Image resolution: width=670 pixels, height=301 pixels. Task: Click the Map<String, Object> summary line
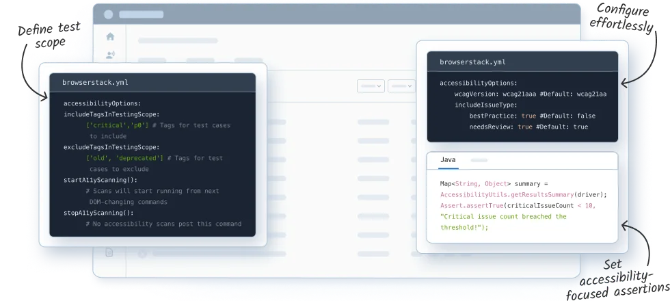494,184
